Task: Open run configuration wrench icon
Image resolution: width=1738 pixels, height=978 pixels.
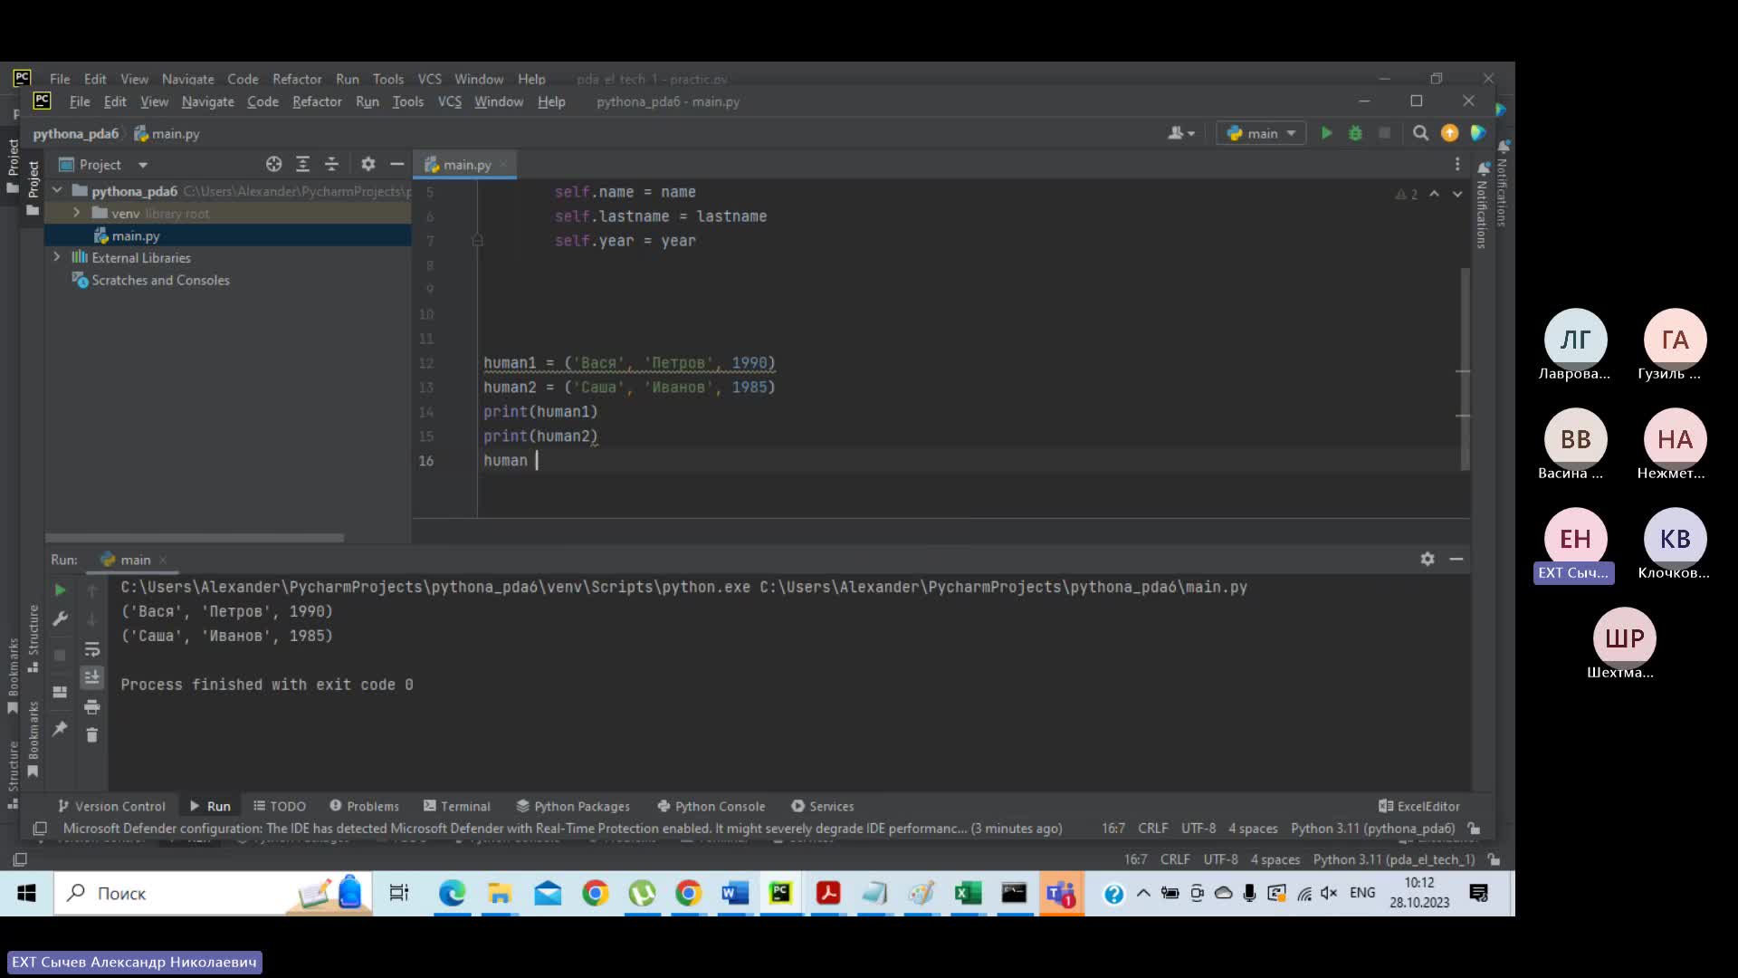Action: click(60, 618)
